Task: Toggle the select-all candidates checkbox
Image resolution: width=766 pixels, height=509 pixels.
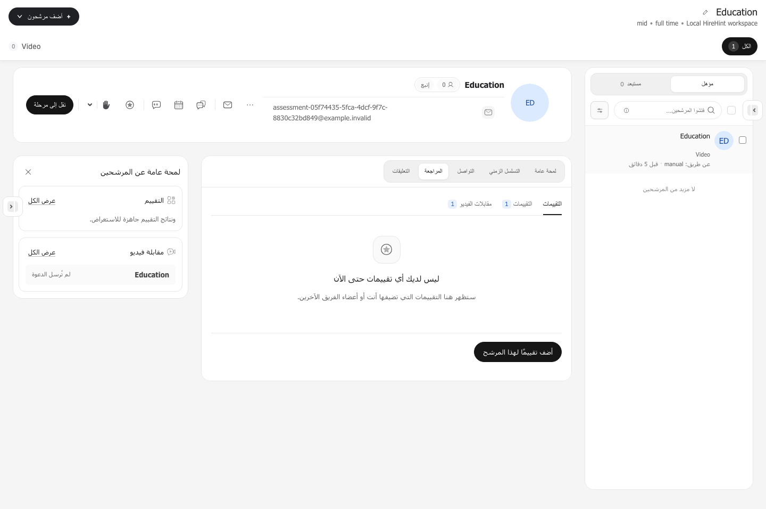Action: [x=731, y=110]
